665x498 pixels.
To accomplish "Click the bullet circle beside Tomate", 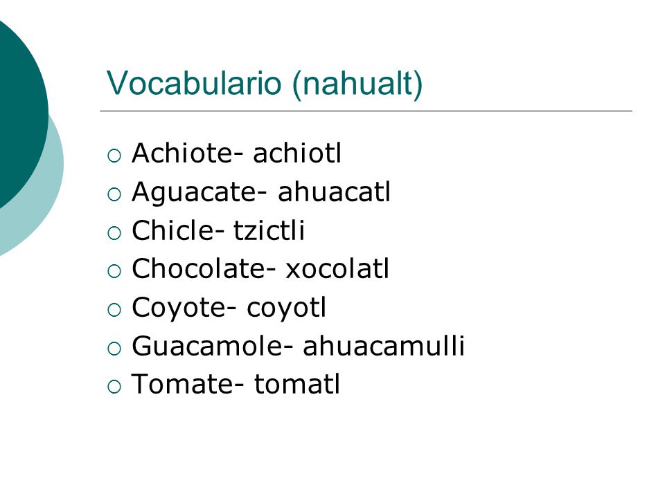I will tap(114, 387).
